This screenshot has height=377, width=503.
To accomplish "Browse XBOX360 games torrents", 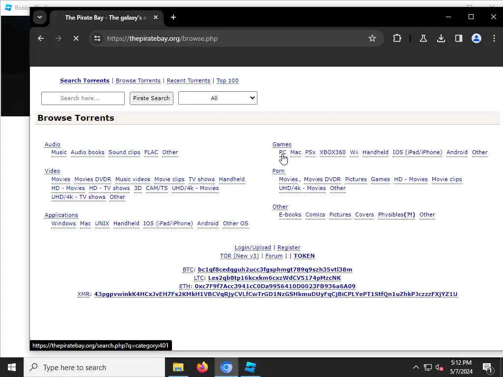I will tap(333, 152).
